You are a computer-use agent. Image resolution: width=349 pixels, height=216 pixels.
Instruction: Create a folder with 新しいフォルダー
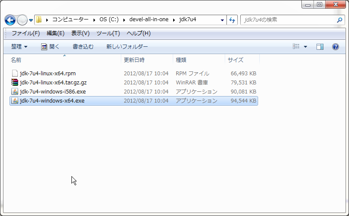127,47
